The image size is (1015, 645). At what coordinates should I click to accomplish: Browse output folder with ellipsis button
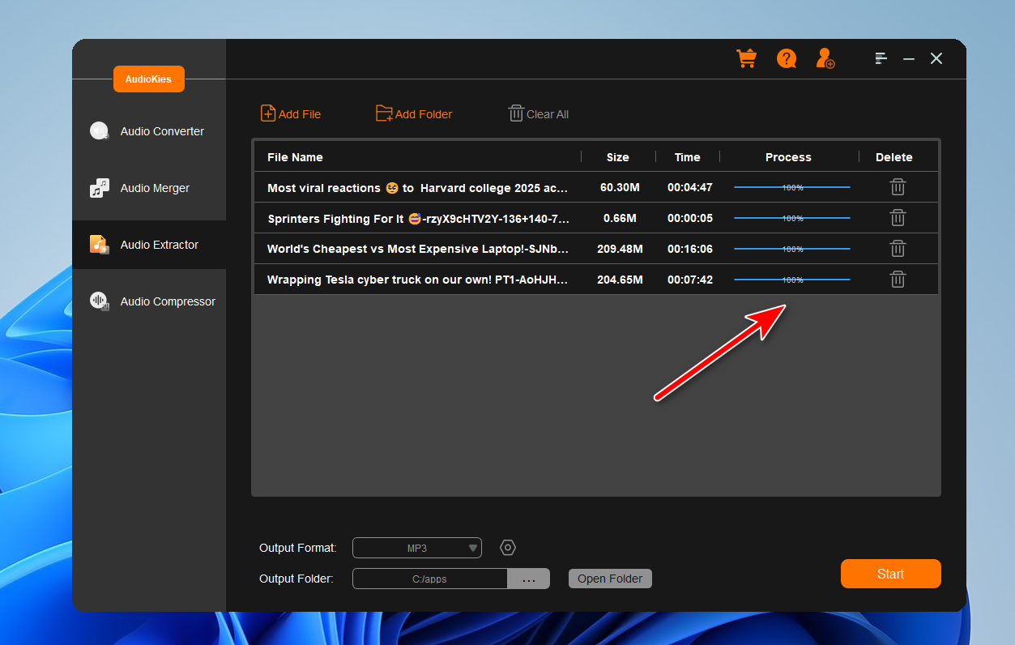click(x=528, y=579)
